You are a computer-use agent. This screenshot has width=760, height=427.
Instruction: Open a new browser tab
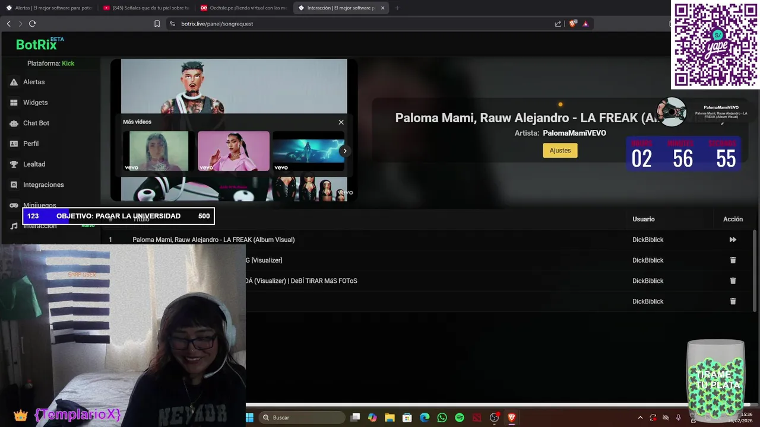coord(397,8)
